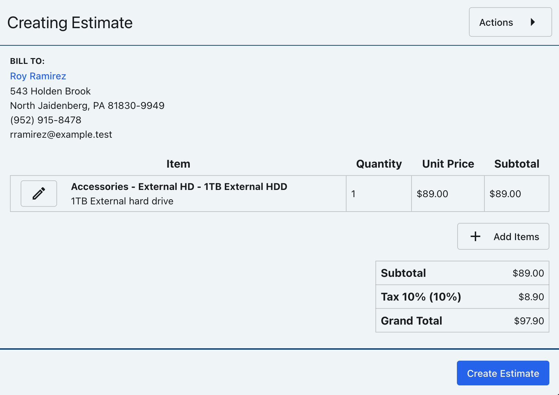
Task: Click the item title Accessories - External HD
Action: click(179, 187)
